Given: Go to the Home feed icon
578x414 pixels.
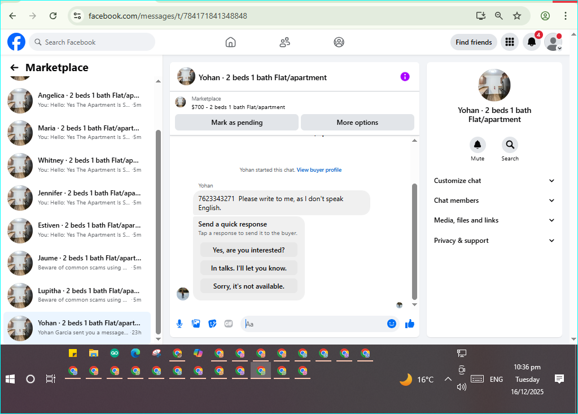Looking at the screenshot, I should coord(230,42).
